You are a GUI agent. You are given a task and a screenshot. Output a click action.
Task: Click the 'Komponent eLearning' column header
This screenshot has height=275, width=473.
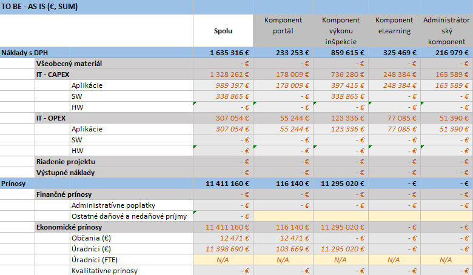pyautogui.click(x=394, y=31)
